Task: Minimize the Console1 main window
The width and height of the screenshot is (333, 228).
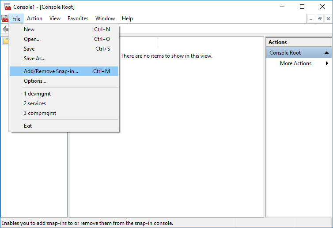Action: pyautogui.click(x=282, y=7)
